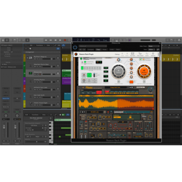
Task: Select previous preset arrow in plugin header
Action: click(81, 49)
